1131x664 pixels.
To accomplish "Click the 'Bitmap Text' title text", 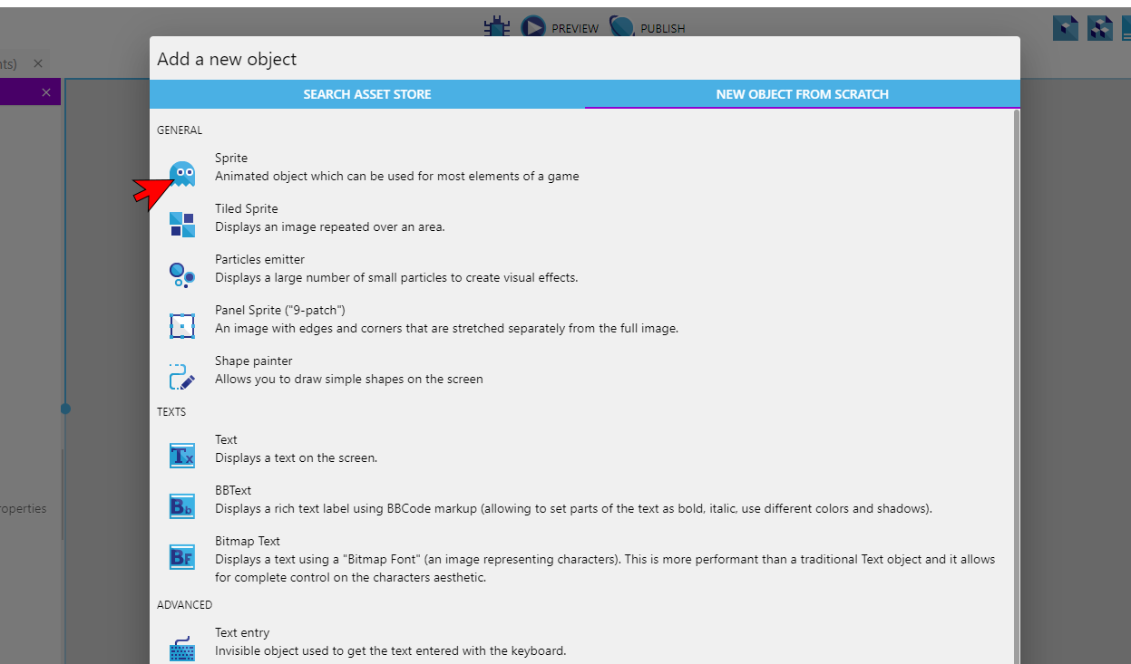I will click(248, 541).
